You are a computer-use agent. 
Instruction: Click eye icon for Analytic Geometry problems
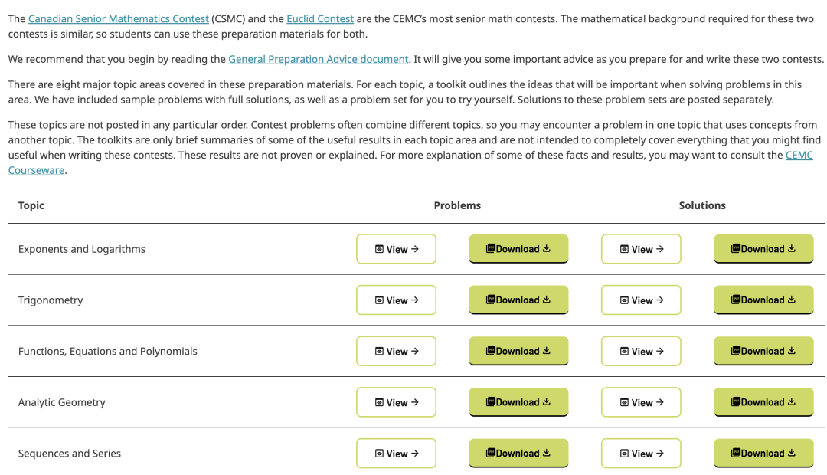[x=379, y=402]
